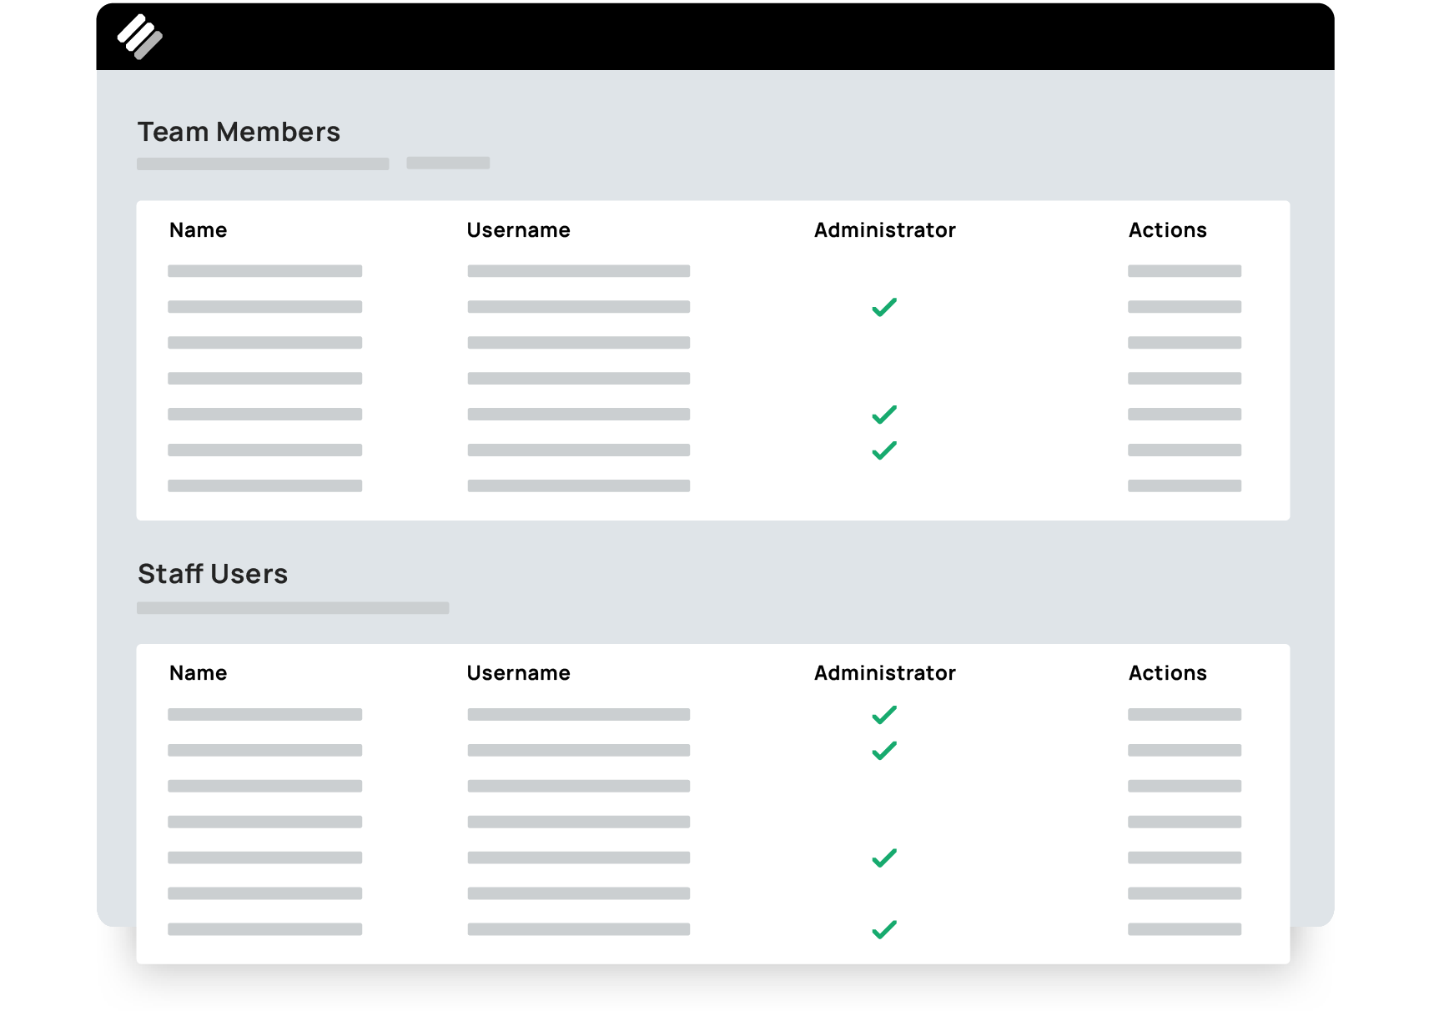Click the Actions entry for the first Staff Users row

[1184, 714]
